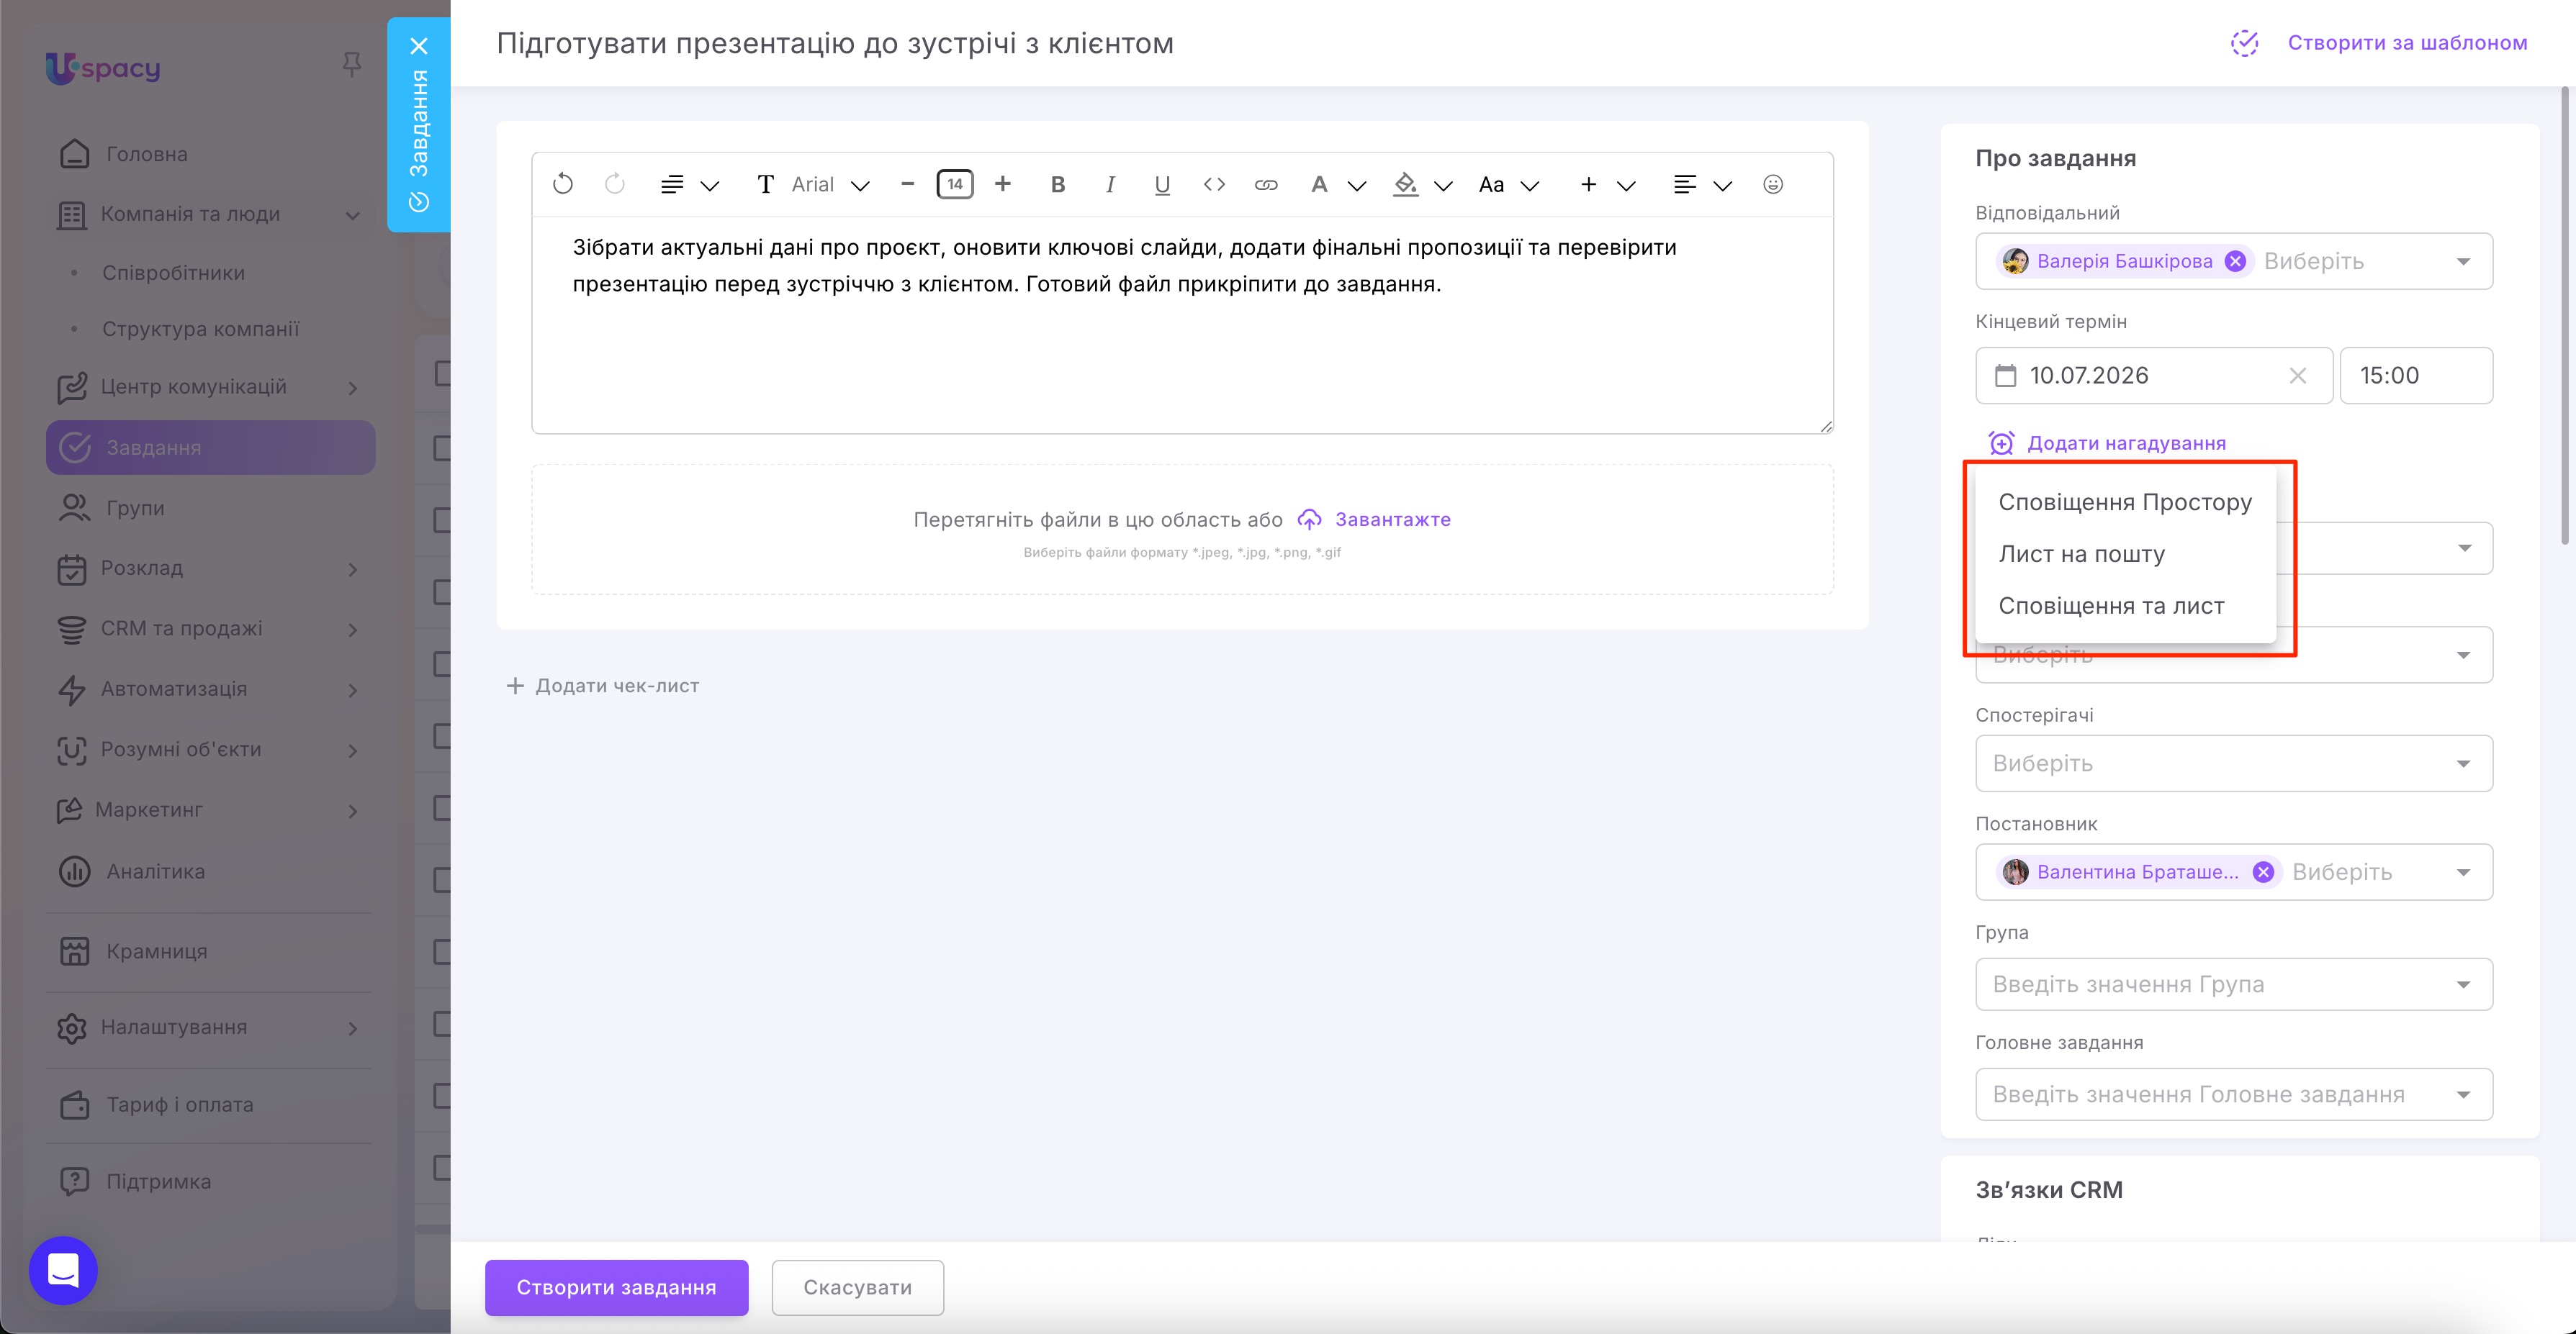Screen dimensions: 2576x1334
Task: Open the Група value dropdown
Action: click(x=2234, y=984)
